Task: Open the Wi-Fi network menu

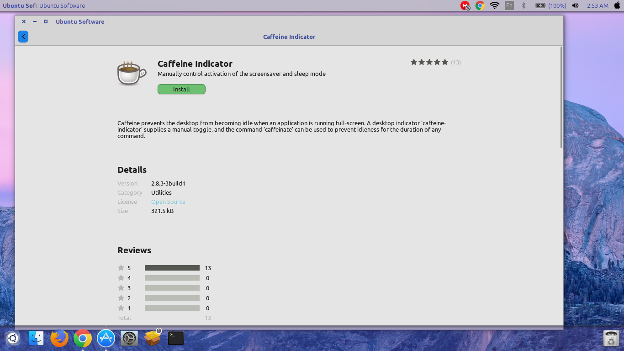Action: 494,5
